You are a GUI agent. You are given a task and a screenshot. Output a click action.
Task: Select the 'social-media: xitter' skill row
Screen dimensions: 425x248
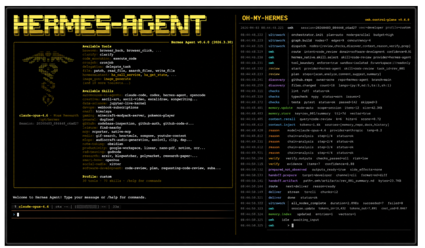(102, 164)
